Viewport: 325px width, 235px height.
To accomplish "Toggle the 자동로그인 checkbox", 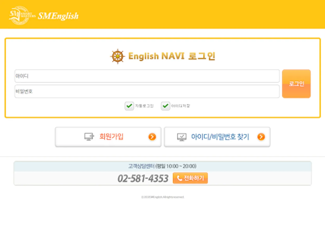I will pyautogui.click(x=129, y=106).
